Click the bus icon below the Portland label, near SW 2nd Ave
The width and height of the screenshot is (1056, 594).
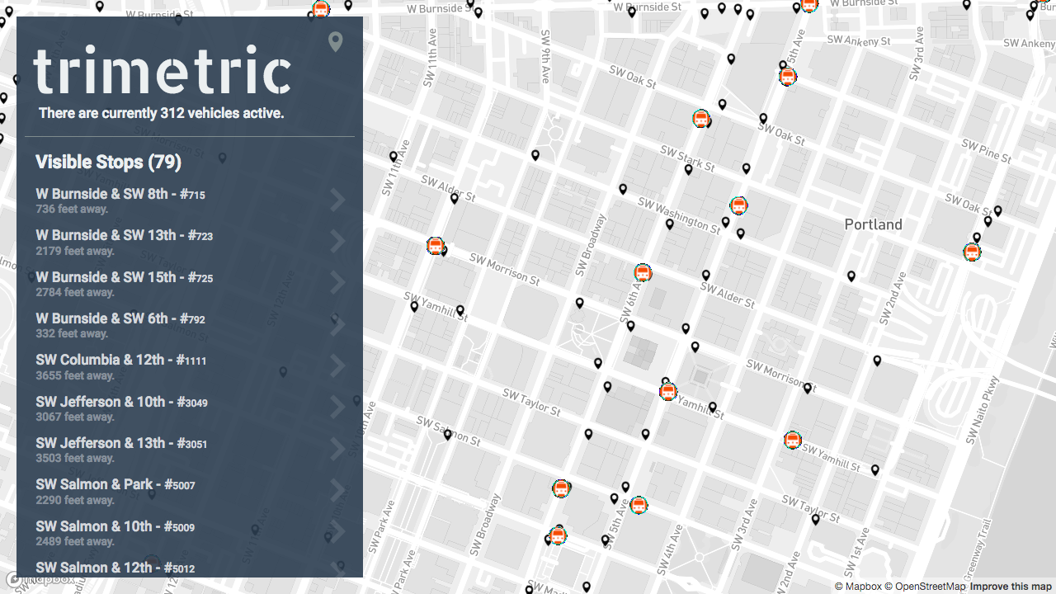[x=972, y=252]
